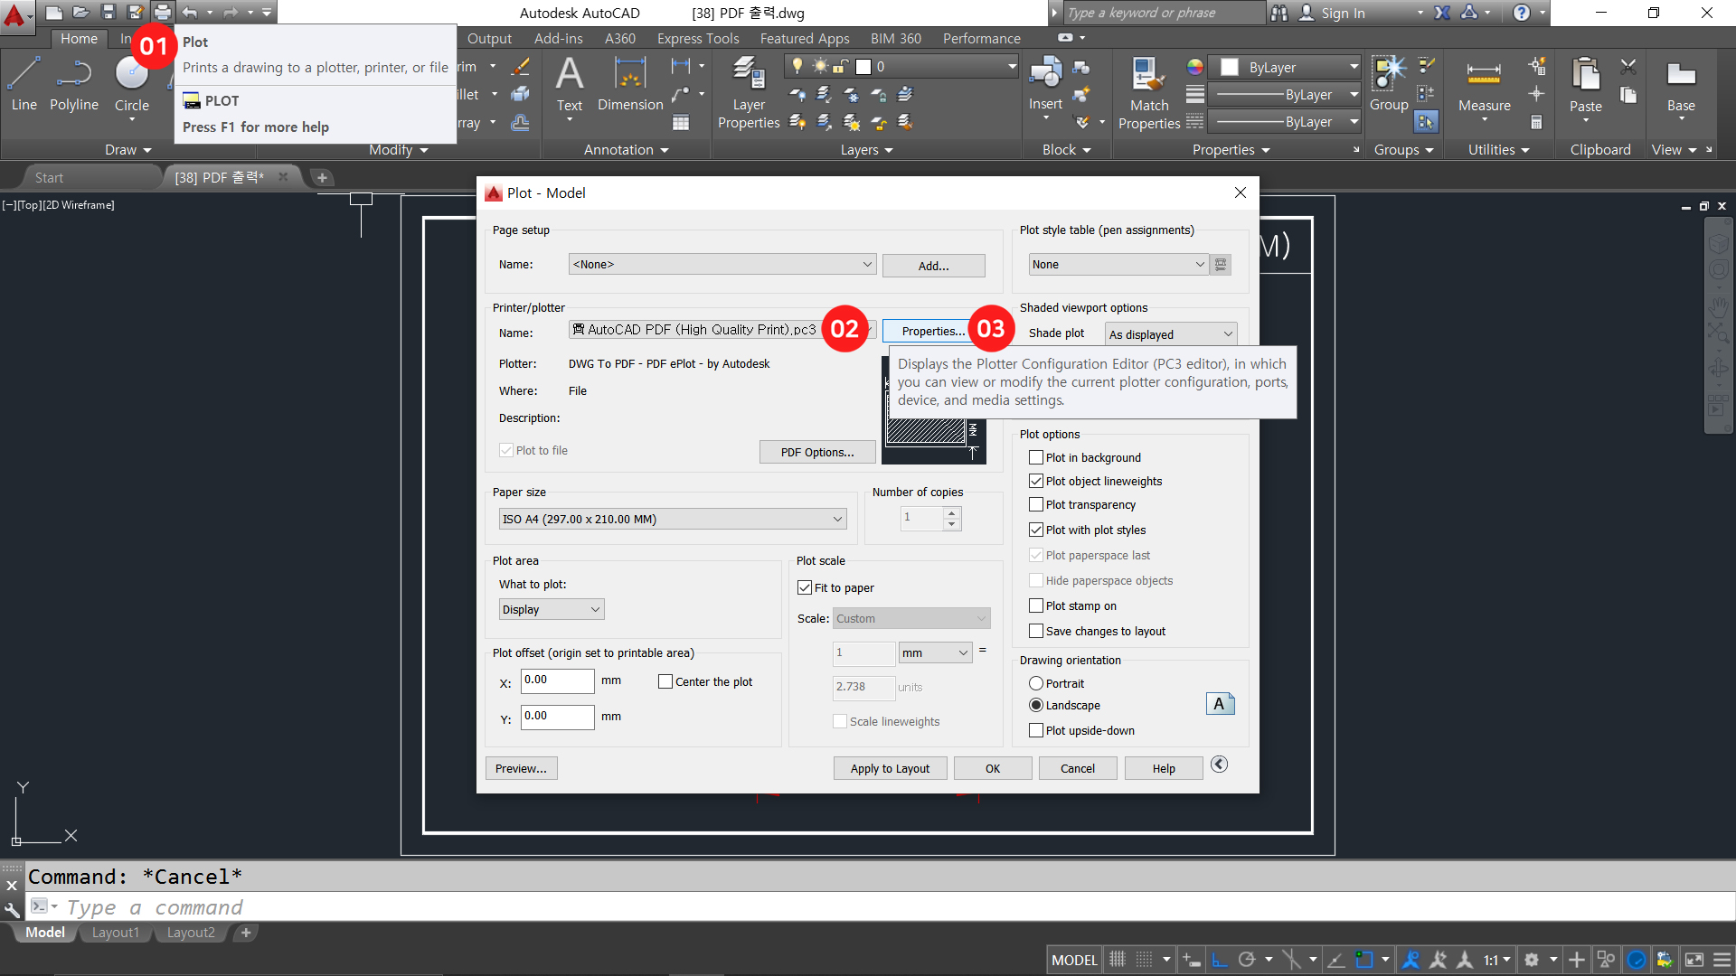Expand the Annotation panel
This screenshot has width=1736, height=976.
point(626,150)
